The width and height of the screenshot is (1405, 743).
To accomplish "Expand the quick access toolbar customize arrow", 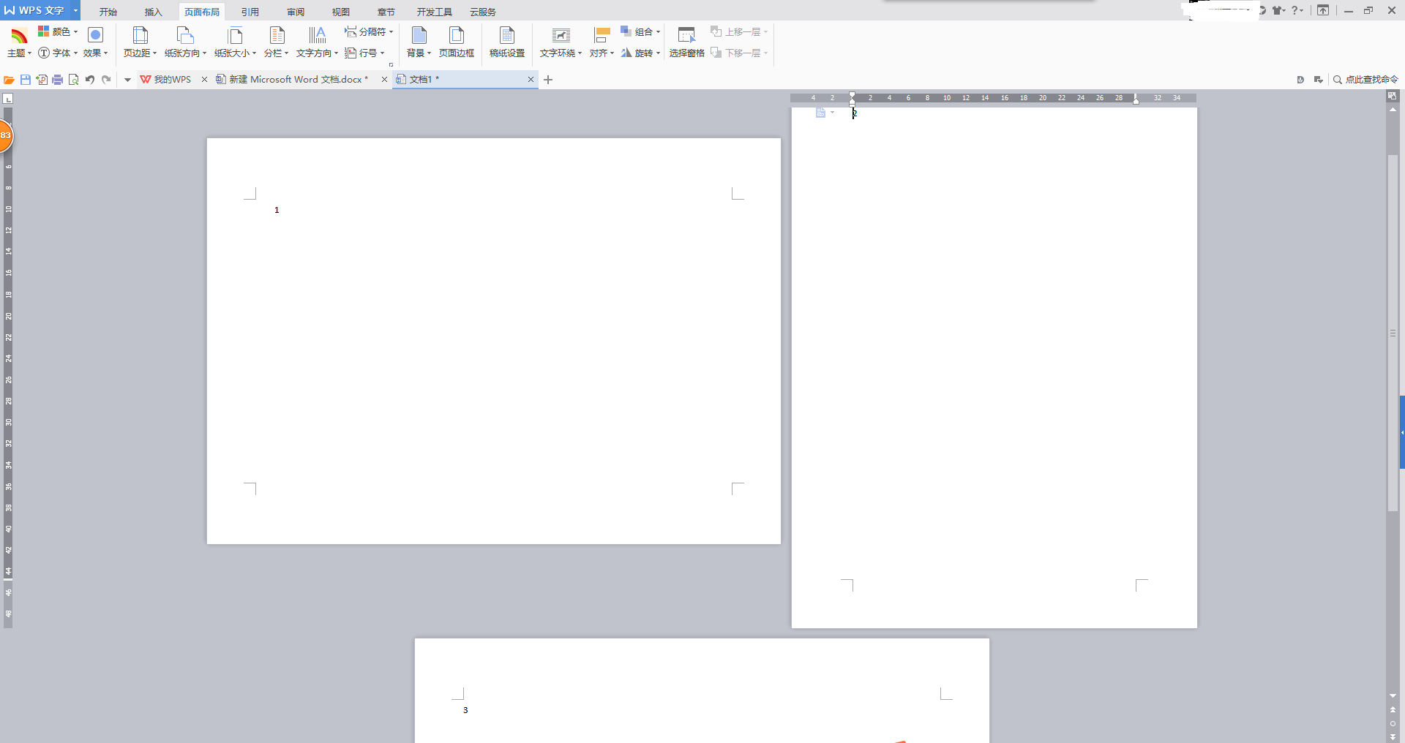I will [x=127, y=80].
